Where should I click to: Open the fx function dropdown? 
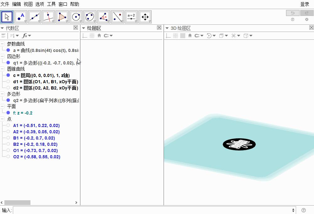(x=26, y=36)
